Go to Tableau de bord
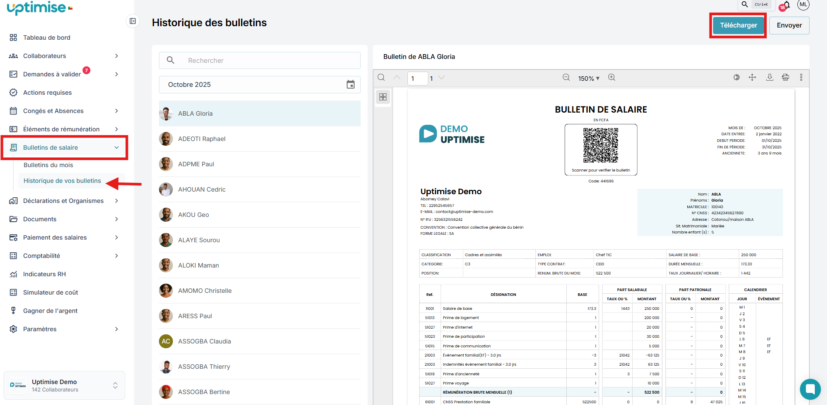This screenshot has width=827, height=405. pyautogui.click(x=47, y=38)
